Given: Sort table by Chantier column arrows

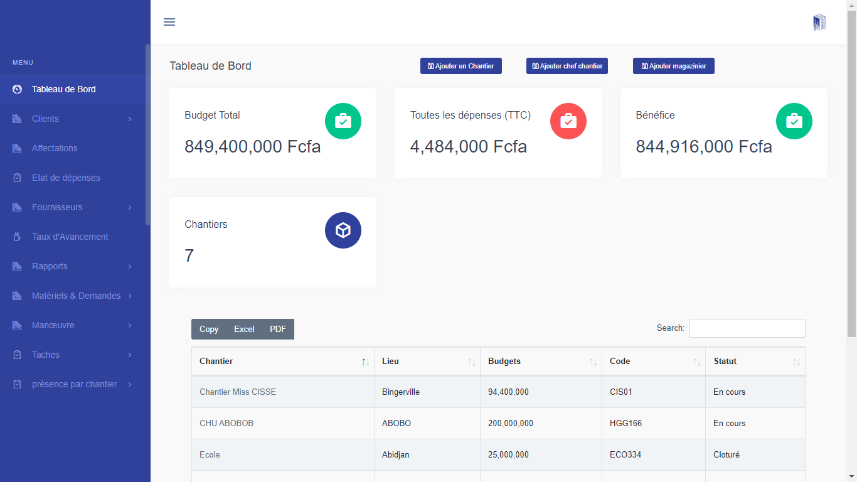Looking at the screenshot, I should (365, 361).
